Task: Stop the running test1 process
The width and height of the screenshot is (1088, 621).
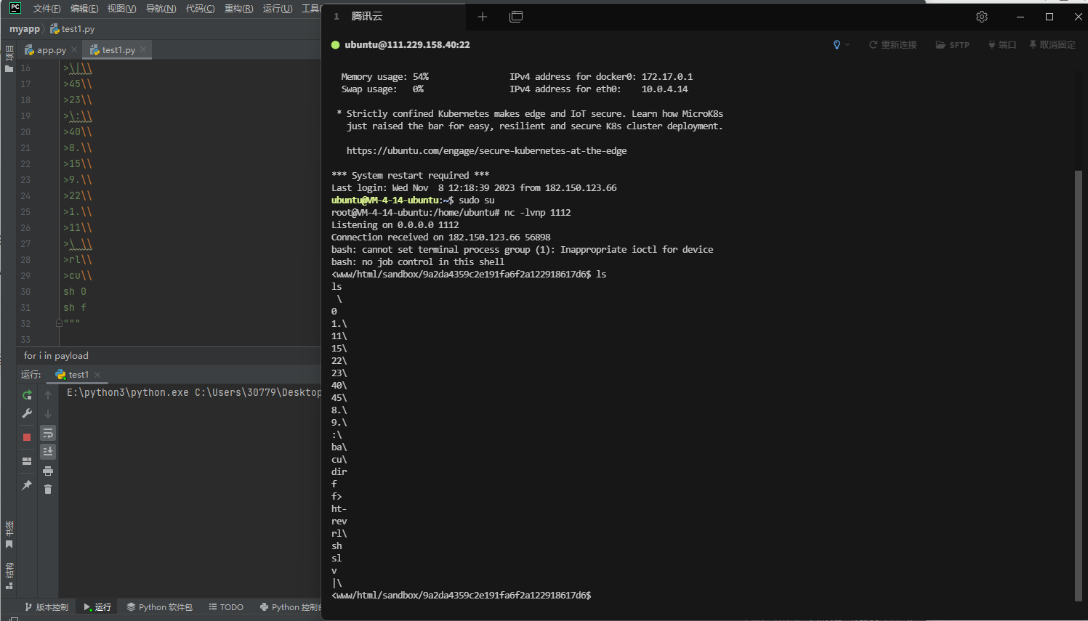Action: click(27, 437)
